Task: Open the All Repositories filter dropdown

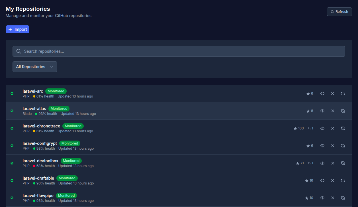Action: coord(35,67)
